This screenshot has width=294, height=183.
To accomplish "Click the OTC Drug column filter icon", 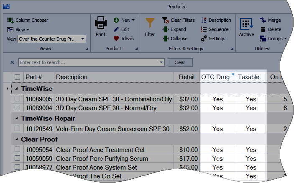I will pos(233,75).
